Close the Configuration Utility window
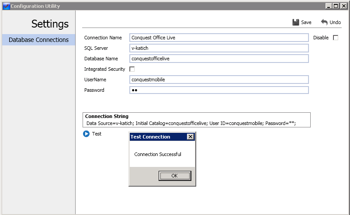Viewport: 350px width, 215px height. click(344, 6)
